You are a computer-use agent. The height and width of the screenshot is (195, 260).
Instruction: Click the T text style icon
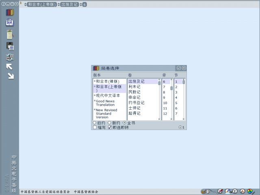point(235,191)
